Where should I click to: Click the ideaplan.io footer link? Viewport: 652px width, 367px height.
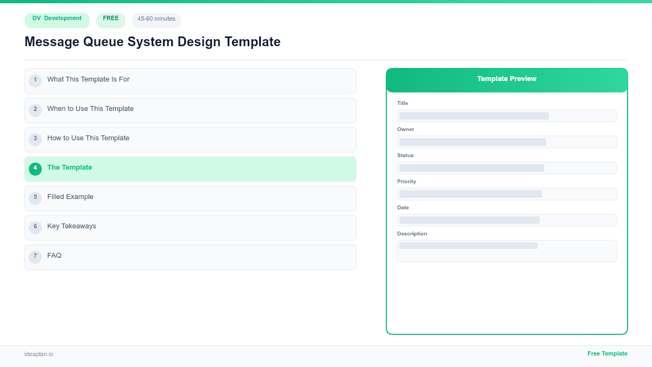pyautogui.click(x=38, y=354)
